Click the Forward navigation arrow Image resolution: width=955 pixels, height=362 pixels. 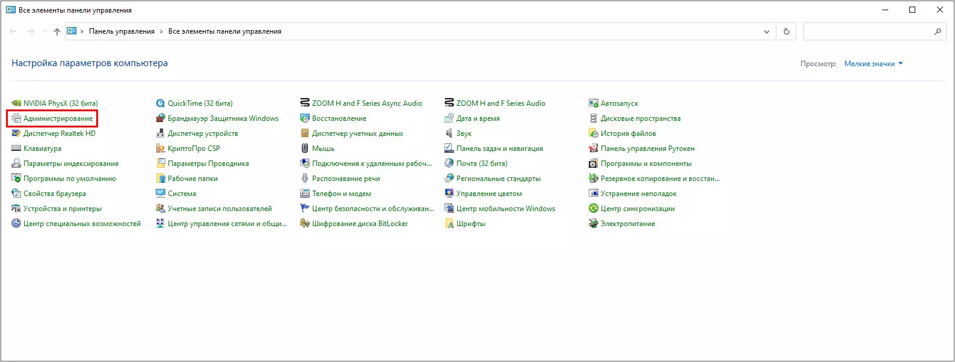tap(31, 31)
